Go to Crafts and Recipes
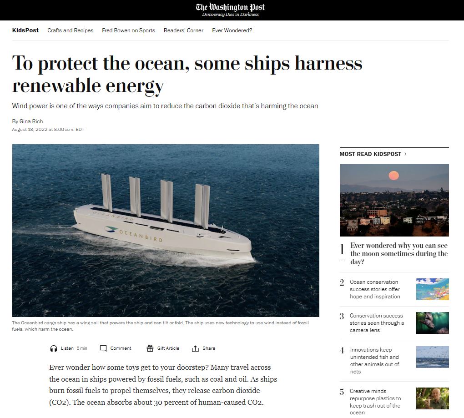Screen dimensions: 464x418 (x=71, y=30)
